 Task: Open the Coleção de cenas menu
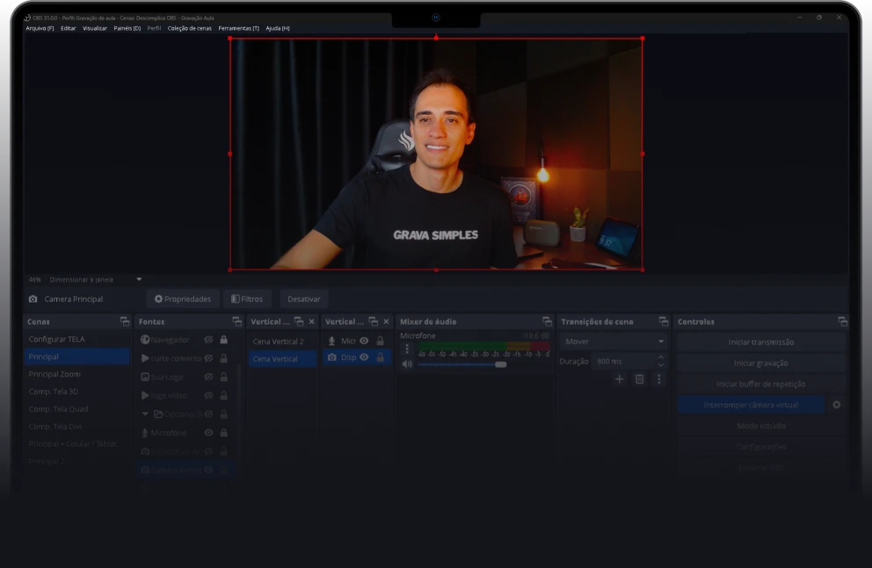(x=190, y=28)
